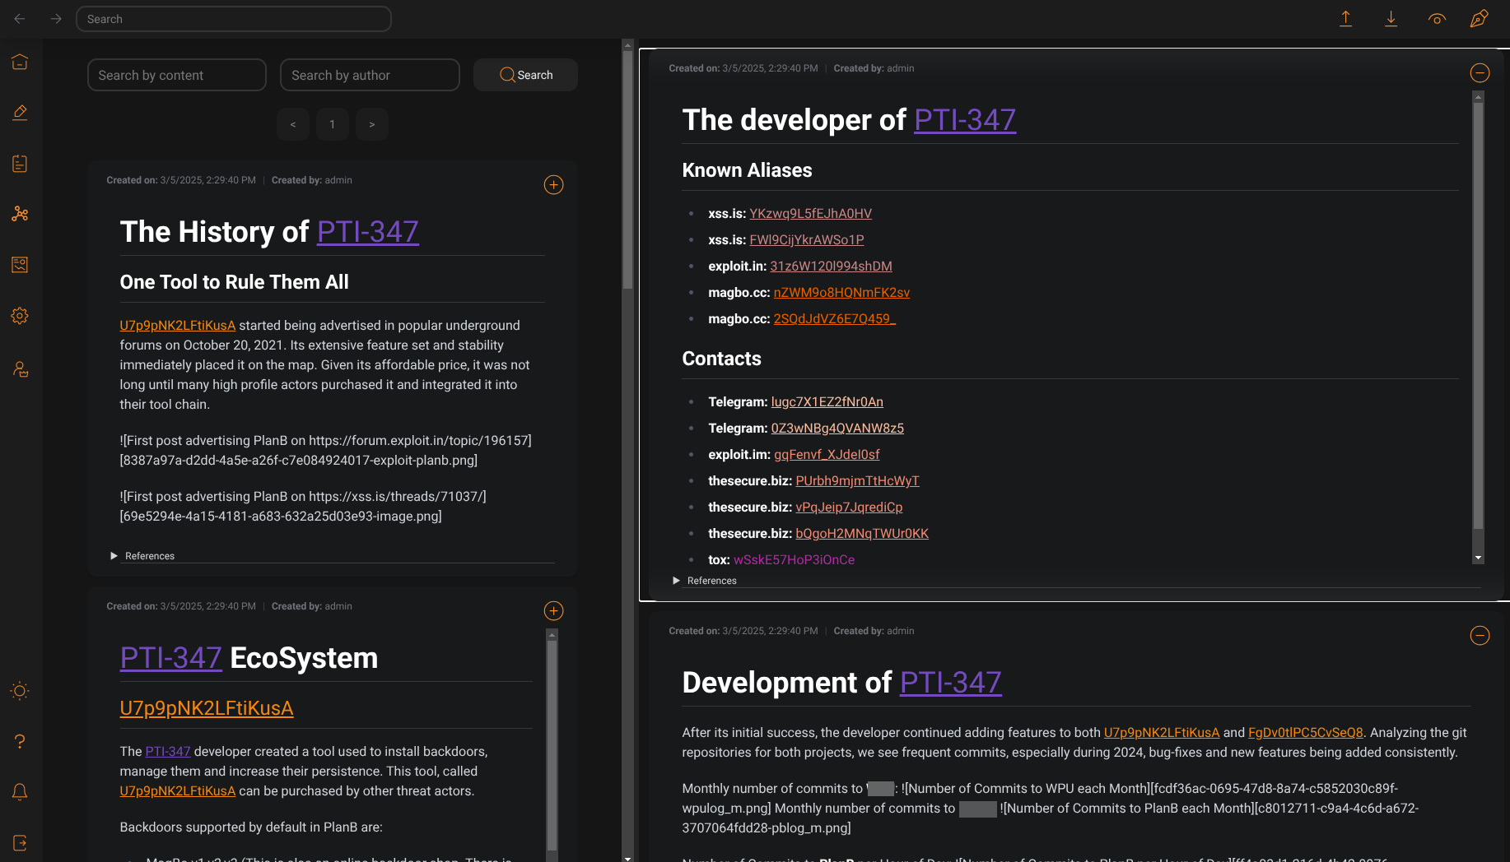This screenshot has height=862, width=1510.
Task: Click the pen edit icon in top bar
Action: point(1480,19)
